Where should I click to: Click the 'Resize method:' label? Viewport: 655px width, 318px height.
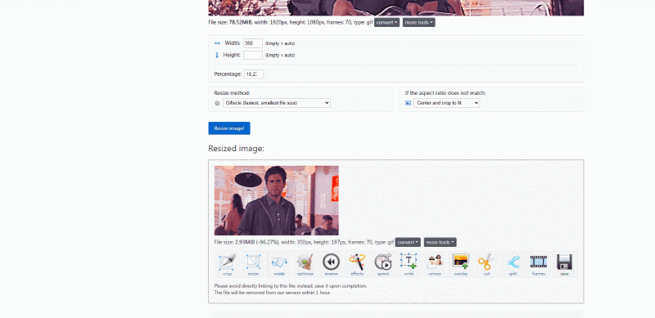pos(232,93)
